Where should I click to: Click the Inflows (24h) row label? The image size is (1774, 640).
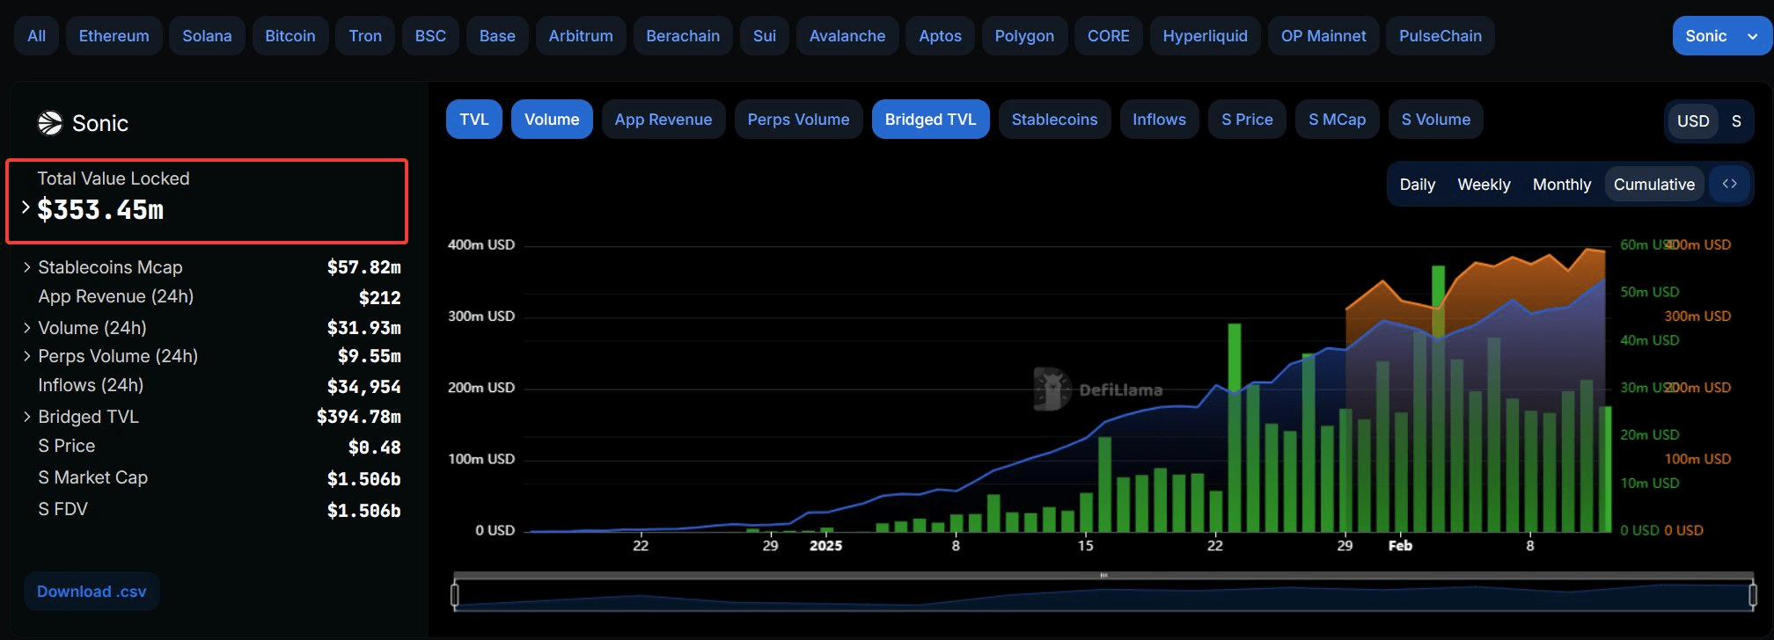(x=91, y=385)
